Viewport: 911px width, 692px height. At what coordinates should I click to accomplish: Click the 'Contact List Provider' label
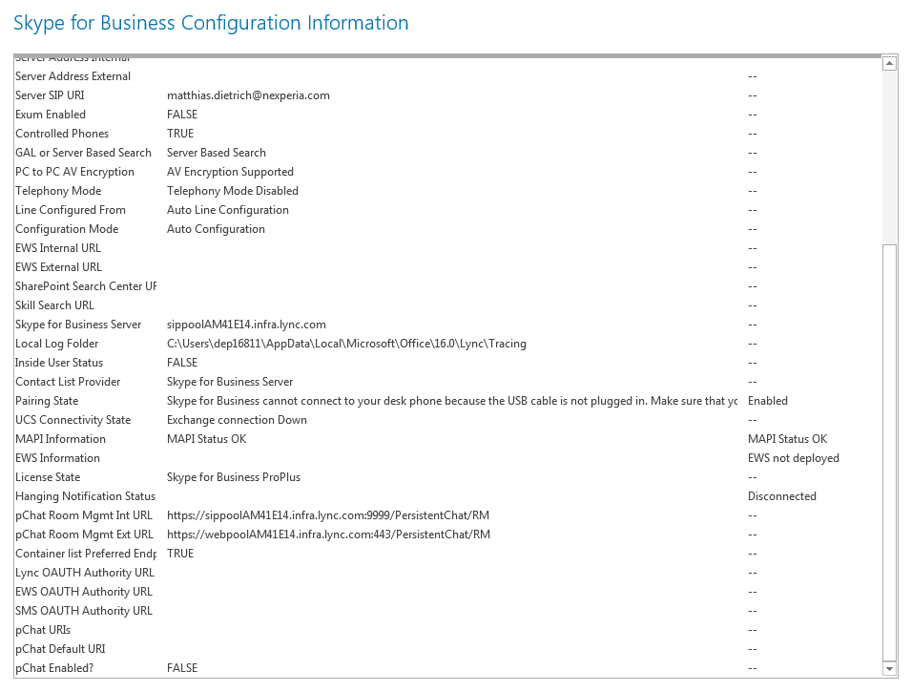tap(68, 382)
